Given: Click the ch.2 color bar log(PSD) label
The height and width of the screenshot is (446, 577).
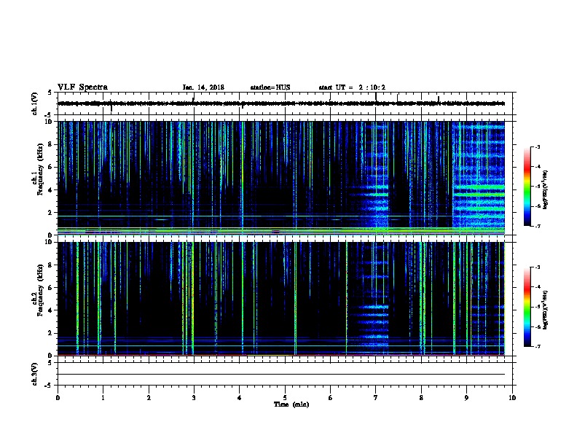Looking at the screenshot, I should [x=545, y=310].
